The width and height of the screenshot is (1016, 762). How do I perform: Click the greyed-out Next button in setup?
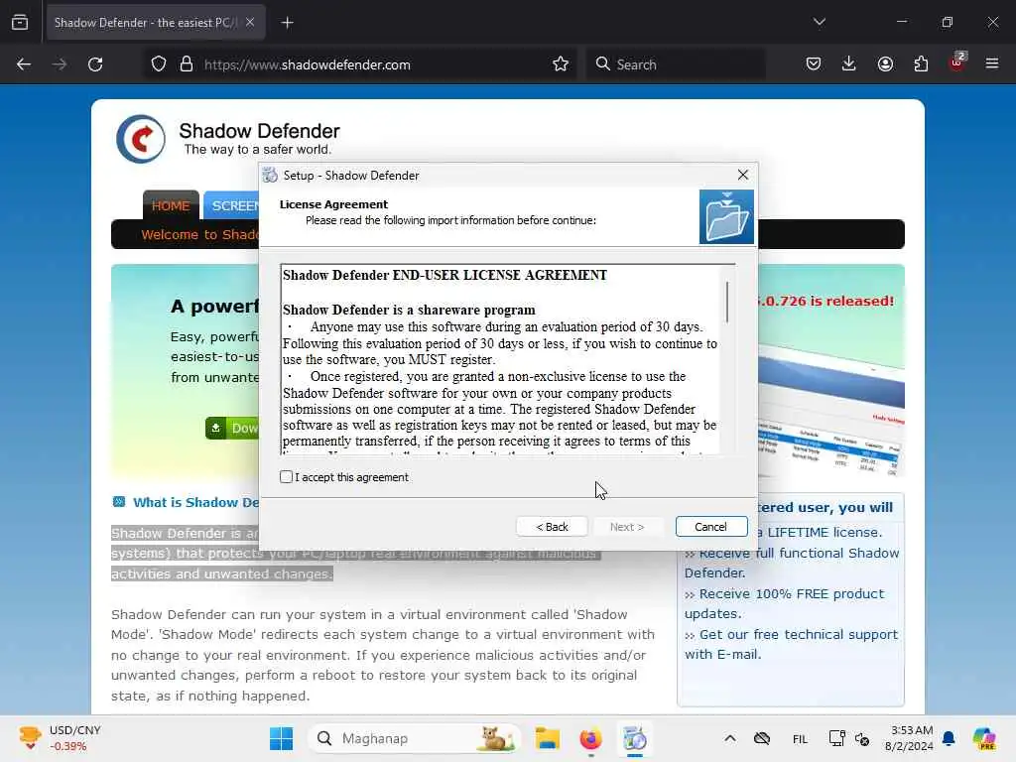pyautogui.click(x=627, y=527)
